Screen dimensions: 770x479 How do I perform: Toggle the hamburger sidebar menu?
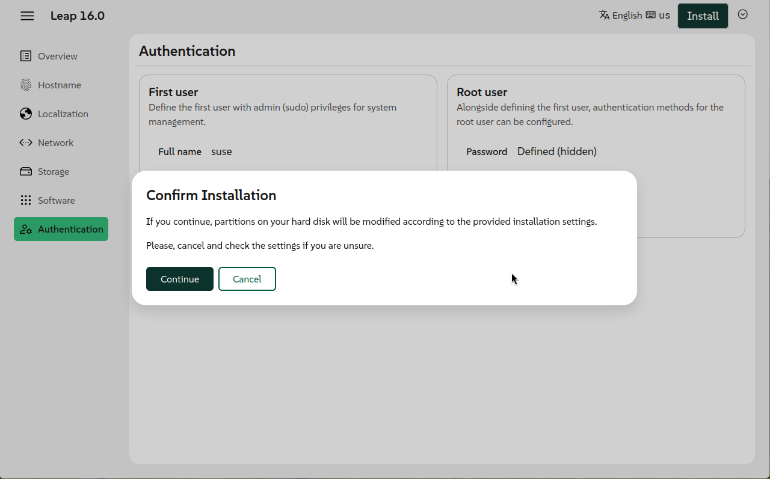[27, 16]
